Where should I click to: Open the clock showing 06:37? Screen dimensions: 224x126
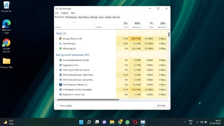pos(215,122)
